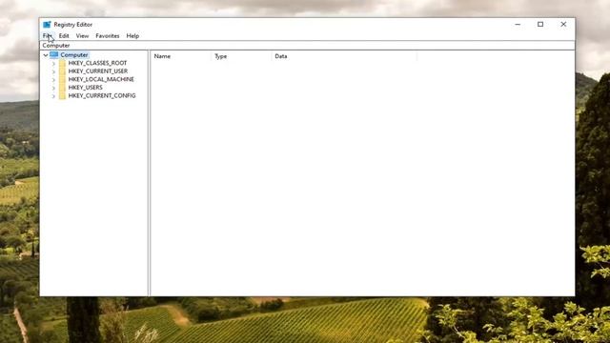610x343 pixels.
Task: Open the File menu
Action: pos(47,36)
